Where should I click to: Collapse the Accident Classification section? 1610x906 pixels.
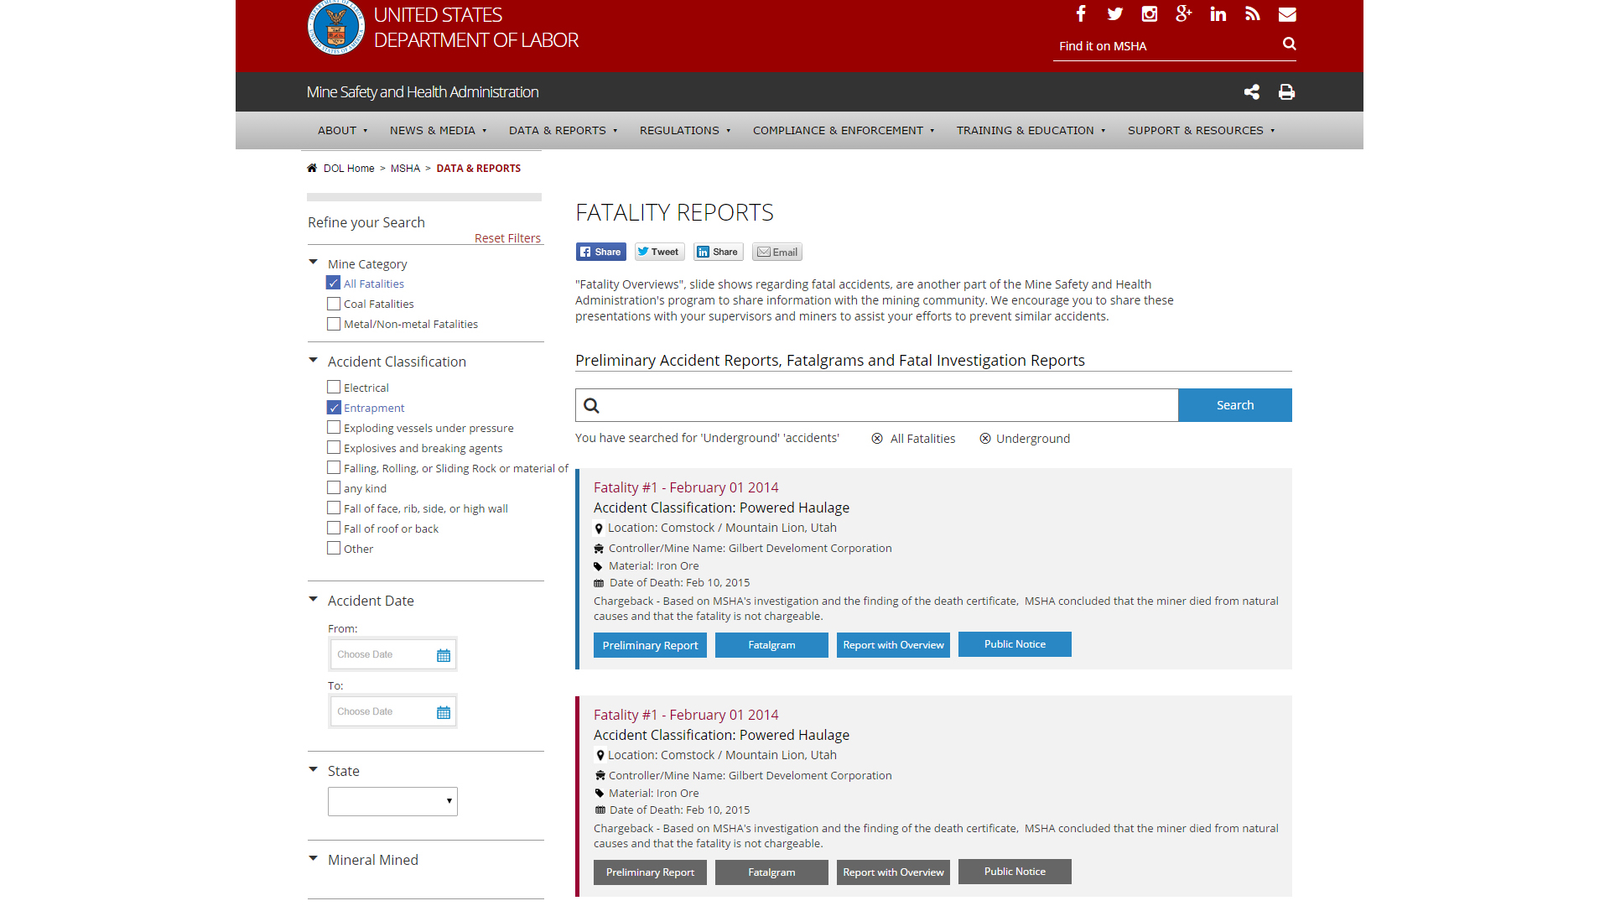coord(314,361)
